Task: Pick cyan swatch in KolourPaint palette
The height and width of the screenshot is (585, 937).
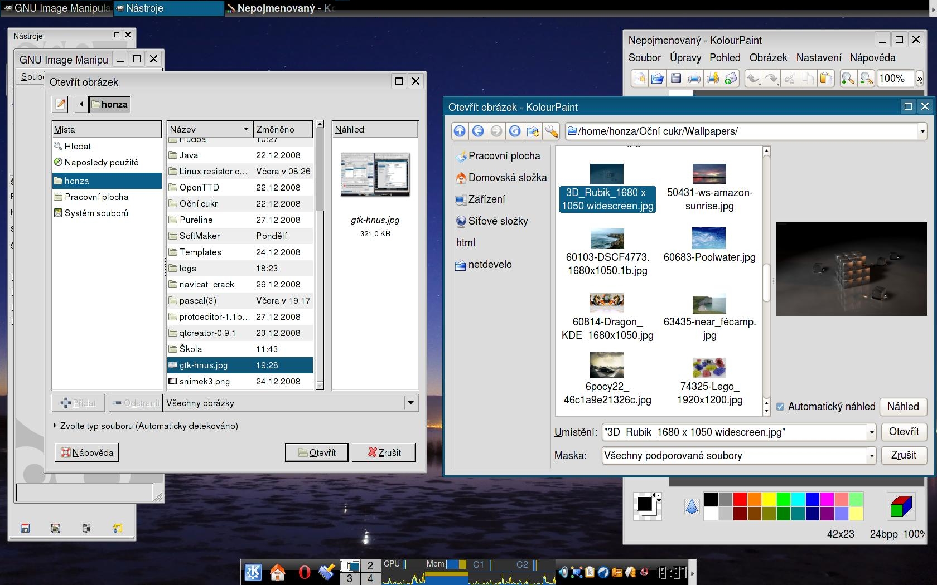Action: point(798,499)
